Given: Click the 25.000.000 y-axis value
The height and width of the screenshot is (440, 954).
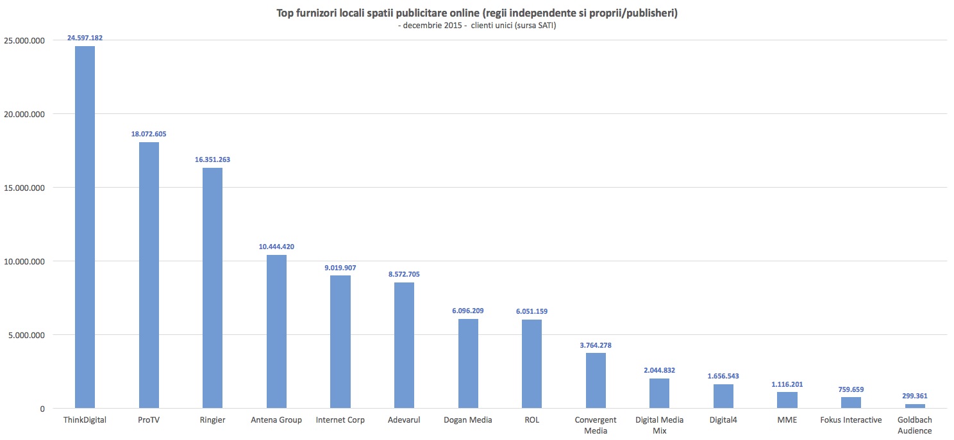Looking at the screenshot, I should (x=24, y=41).
